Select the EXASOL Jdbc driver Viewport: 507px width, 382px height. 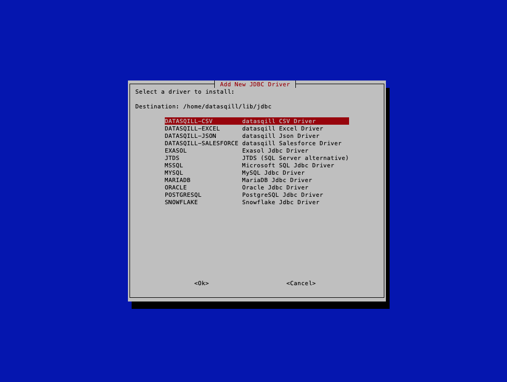[x=175, y=150]
